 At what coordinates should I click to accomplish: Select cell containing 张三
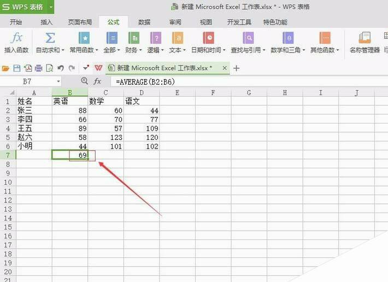34,110
